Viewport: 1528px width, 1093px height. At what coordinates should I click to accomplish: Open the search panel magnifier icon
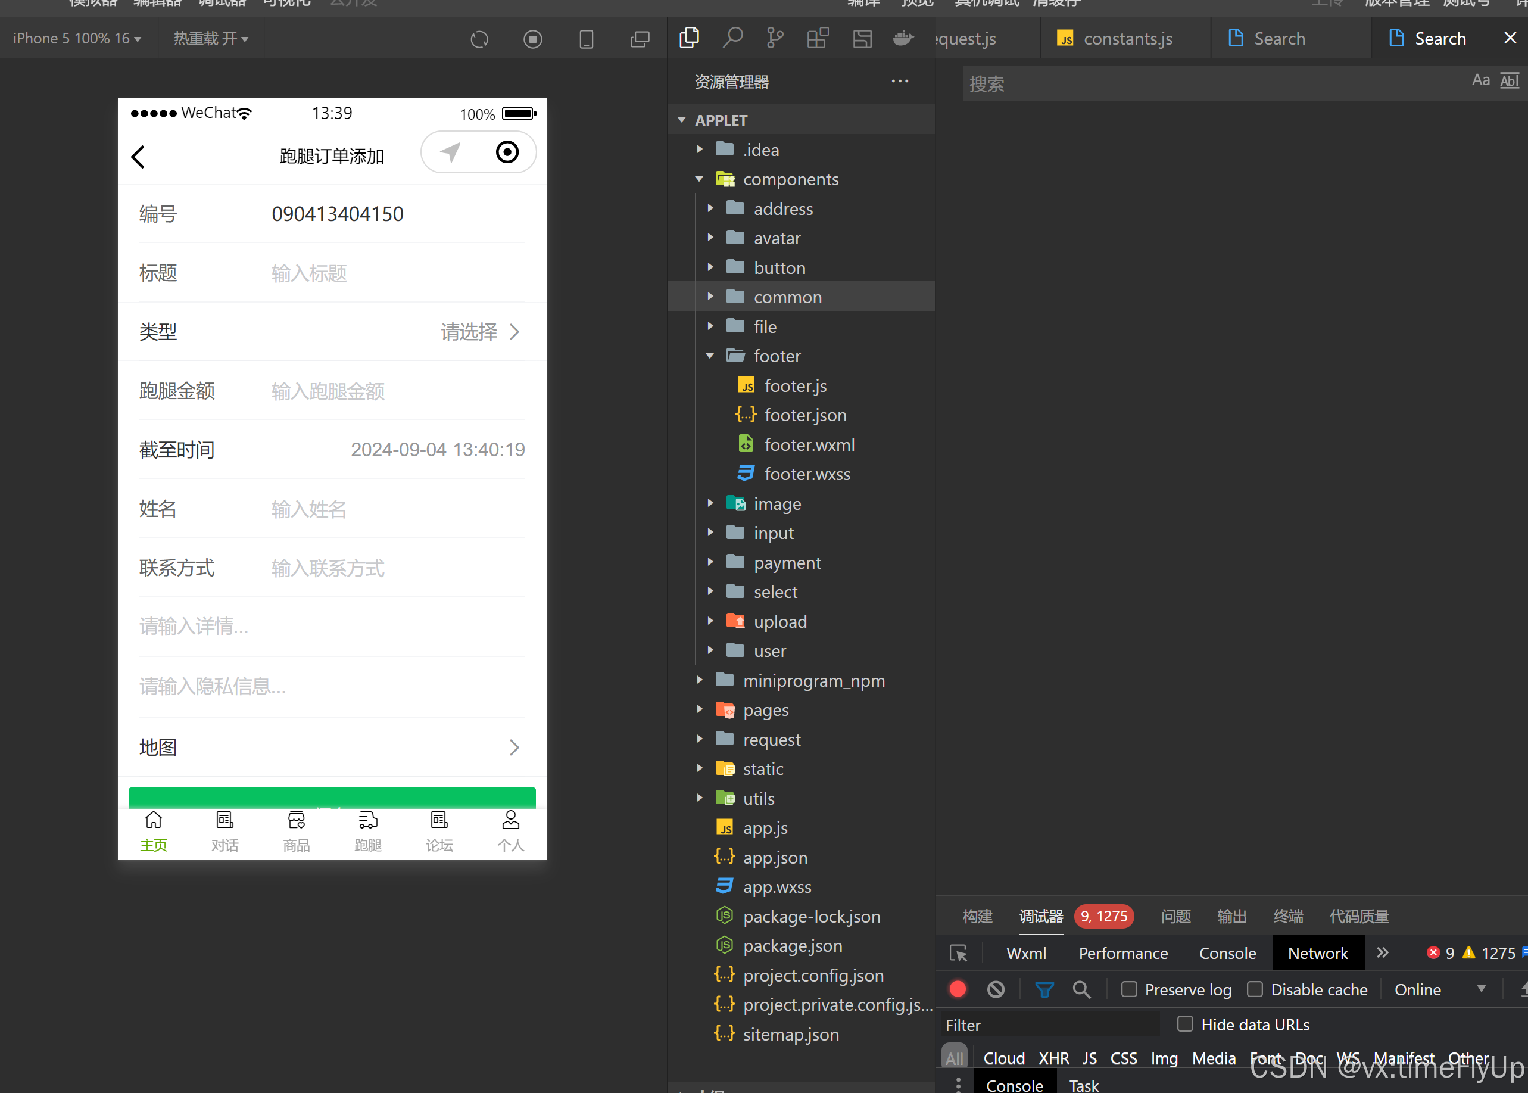(x=732, y=38)
